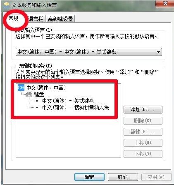Open the 高级键设置 tab
Image resolution: width=174 pixels, height=185 pixels.
click(60, 19)
